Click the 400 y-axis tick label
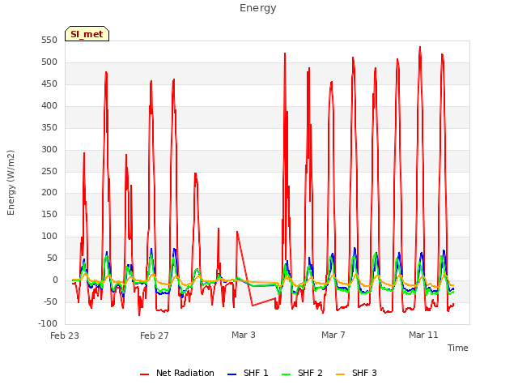Screen dimensions: 518x389 [49, 106]
